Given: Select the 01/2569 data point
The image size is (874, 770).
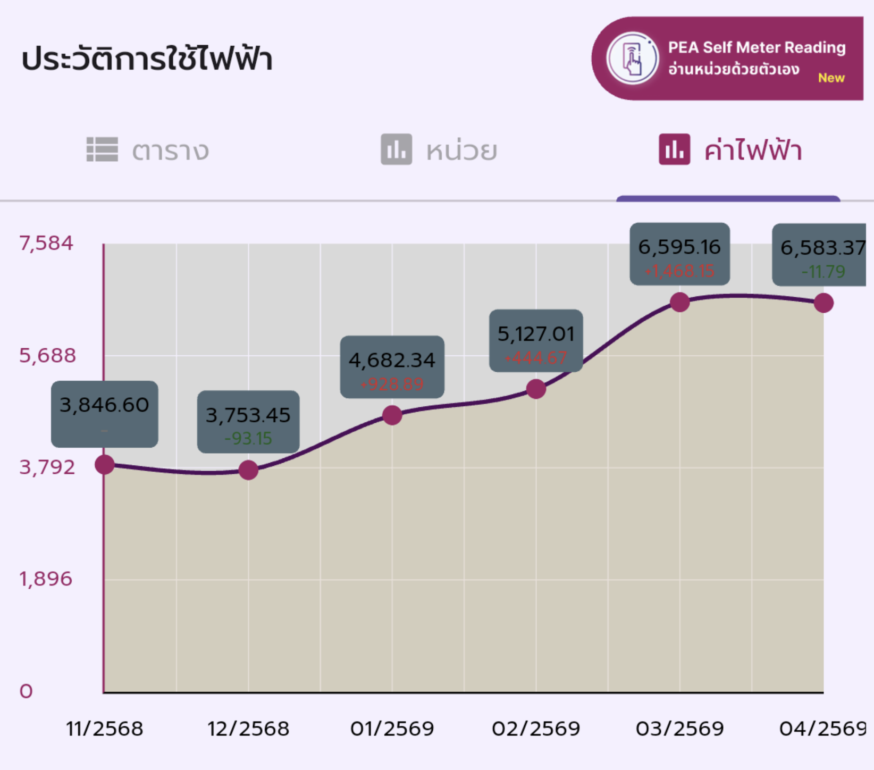Looking at the screenshot, I should [392, 415].
